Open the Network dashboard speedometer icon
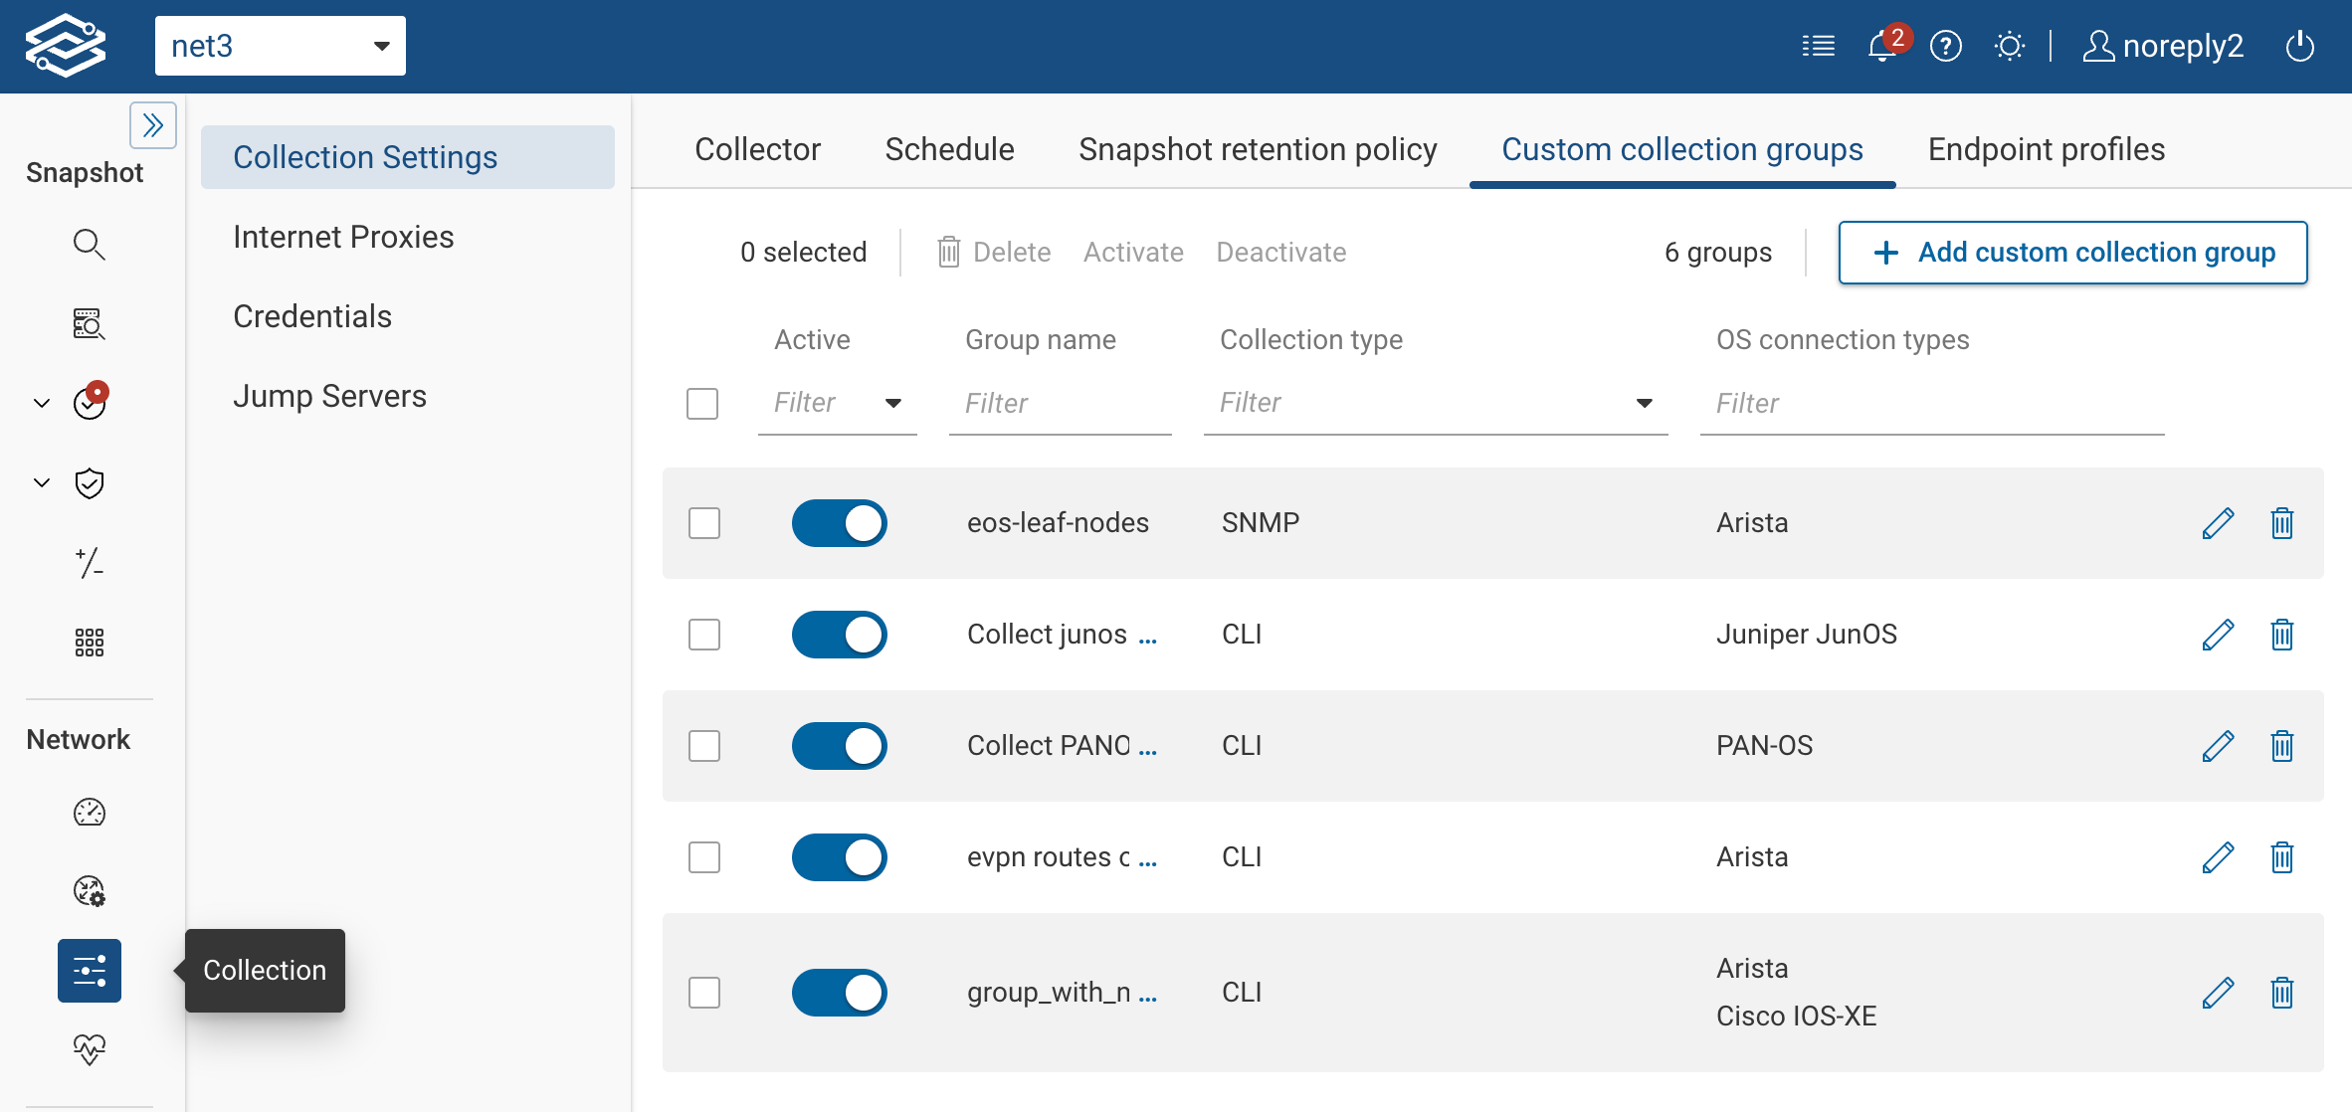This screenshot has height=1112, width=2352. point(89,813)
